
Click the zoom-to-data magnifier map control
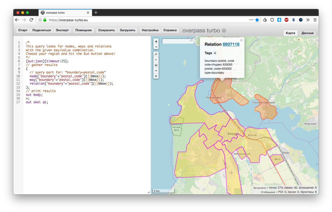pyautogui.click(x=156, y=54)
